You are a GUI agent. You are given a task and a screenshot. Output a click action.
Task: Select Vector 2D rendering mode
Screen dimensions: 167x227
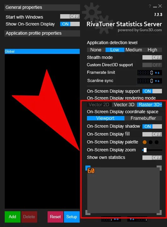[99, 105]
